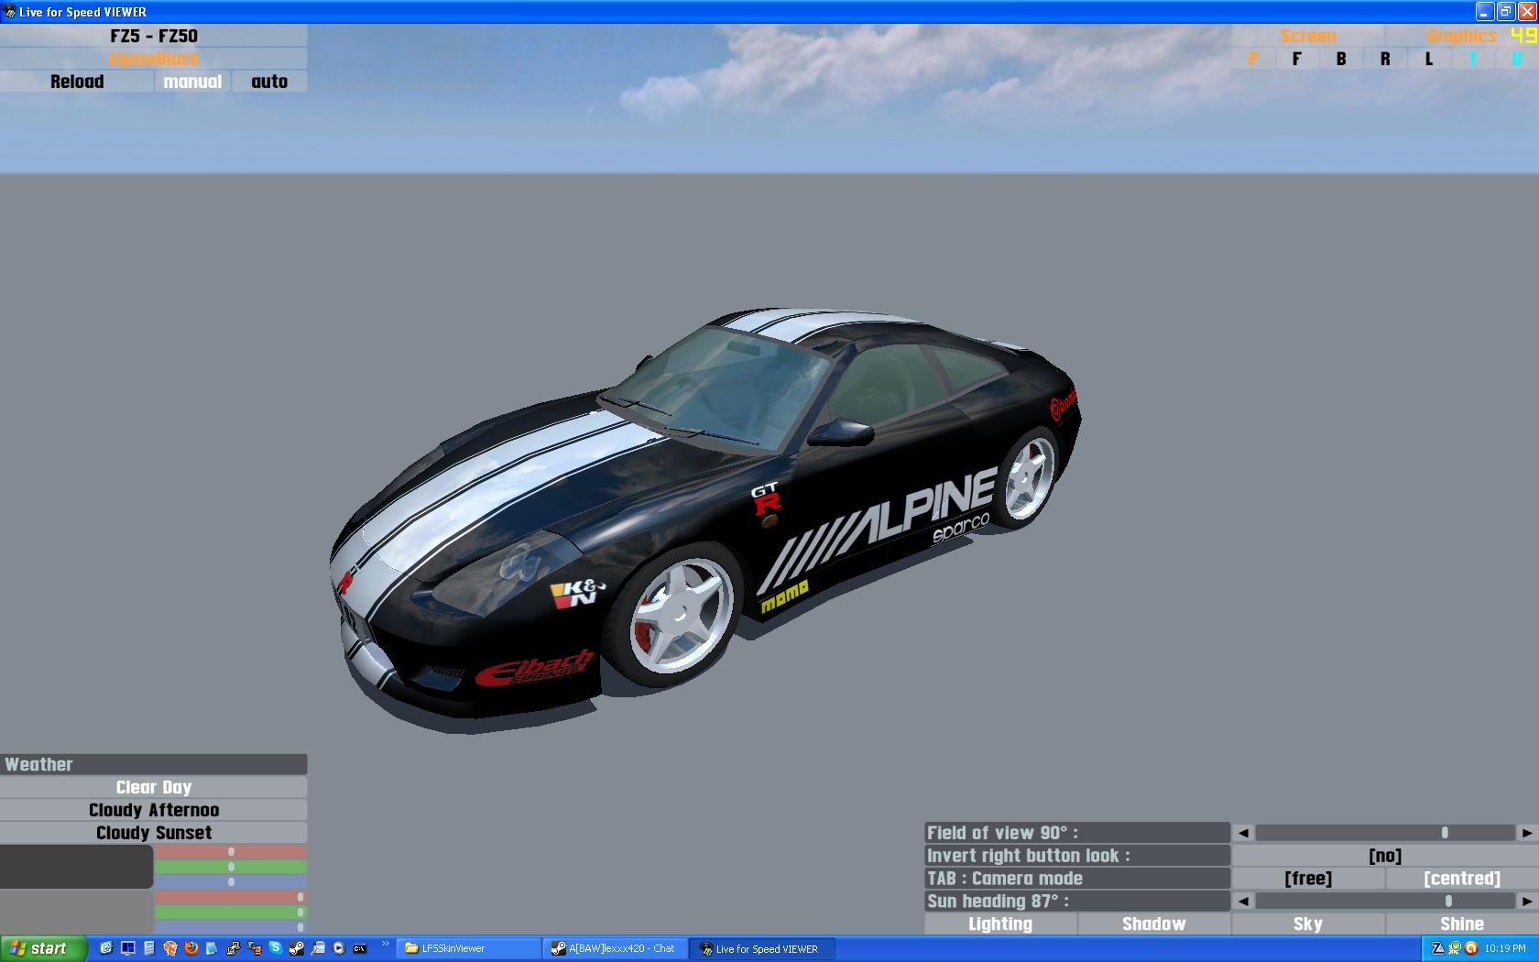Screen dimensions: 1539x962
Task: Open the Screen options tab
Action: (1308, 36)
